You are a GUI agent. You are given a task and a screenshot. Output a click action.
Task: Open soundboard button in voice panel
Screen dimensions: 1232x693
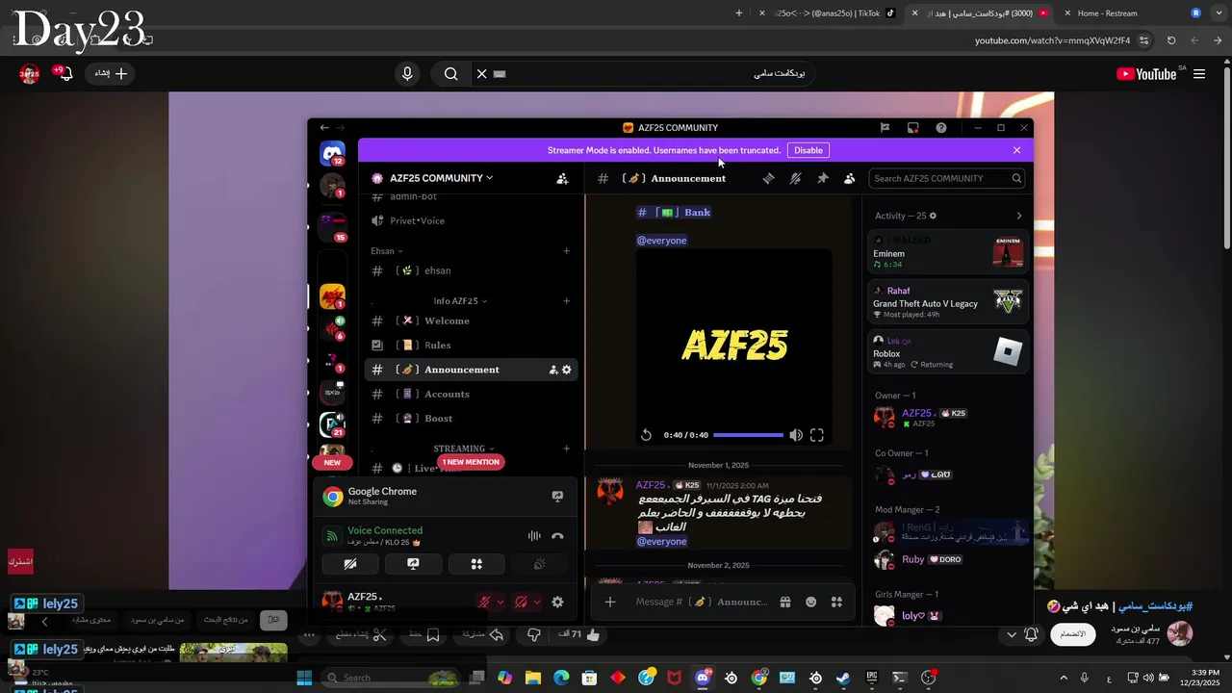click(539, 564)
